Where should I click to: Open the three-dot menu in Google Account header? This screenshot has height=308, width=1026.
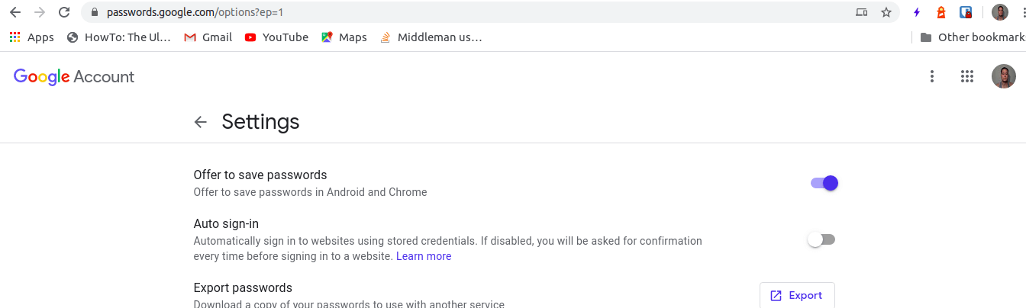point(931,76)
